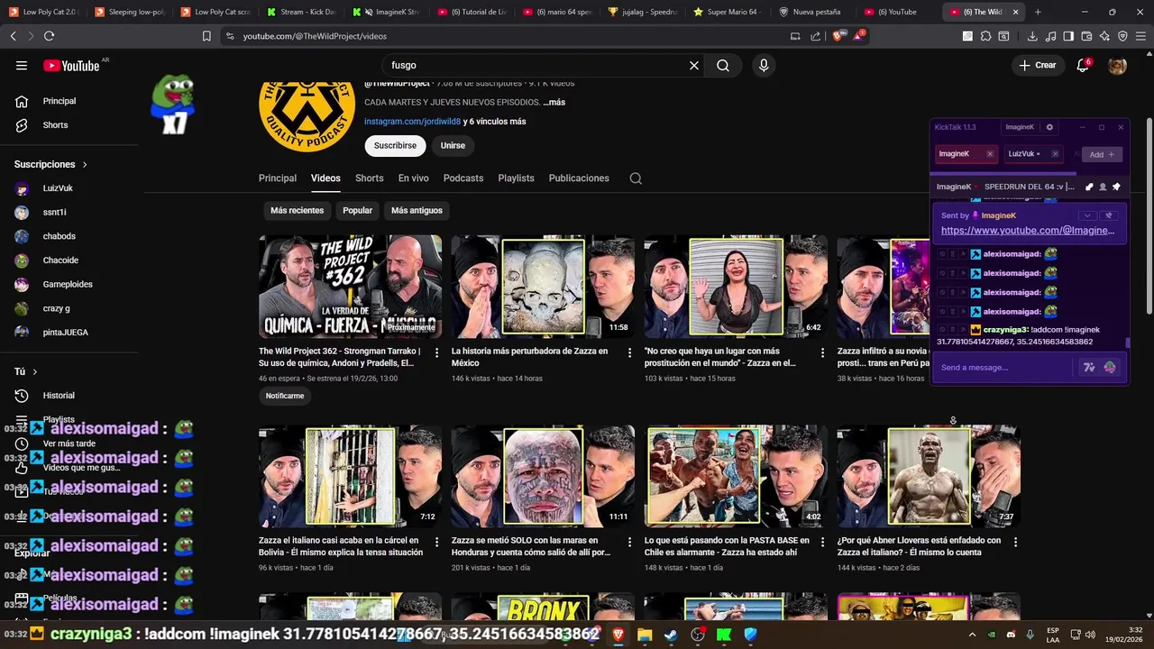Start voice search with microphone icon
The image size is (1154, 649).
point(764,65)
